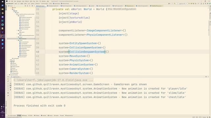This screenshot has width=211, height=118.
Task: Open the Debug tool window button
Action: (x=25, y=115)
